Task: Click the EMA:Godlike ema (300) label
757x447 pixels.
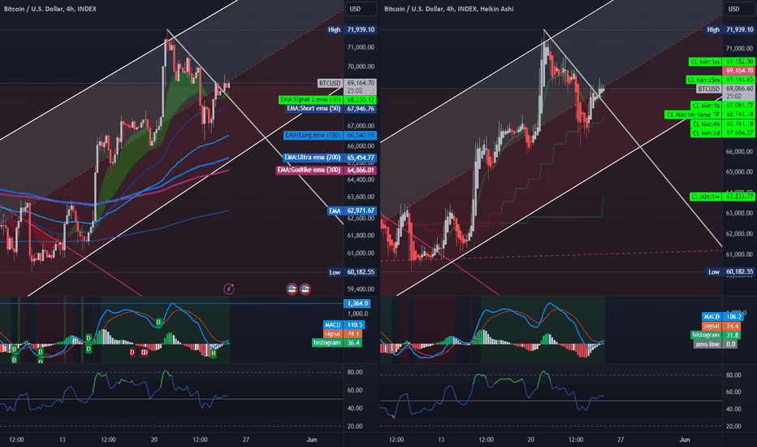Action: tap(326, 170)
